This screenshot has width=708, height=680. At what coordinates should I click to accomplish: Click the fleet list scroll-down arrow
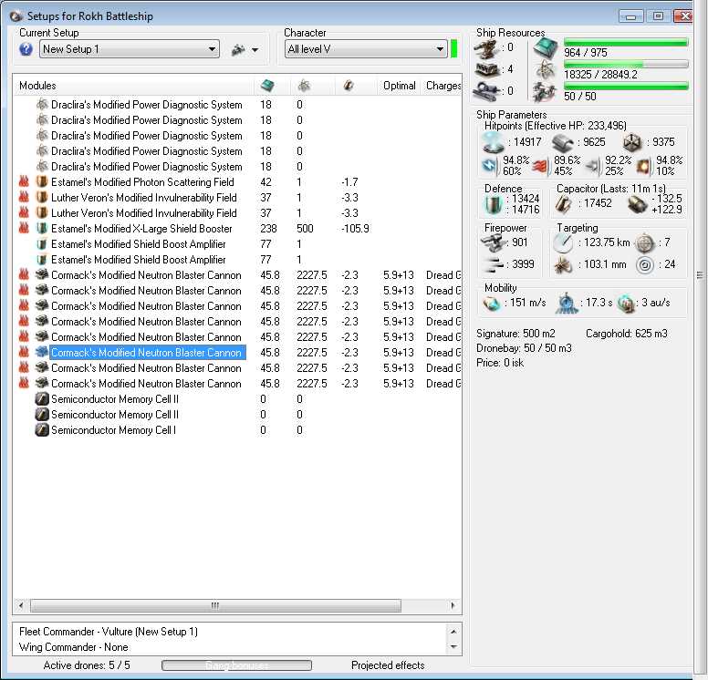coord(453,647)
